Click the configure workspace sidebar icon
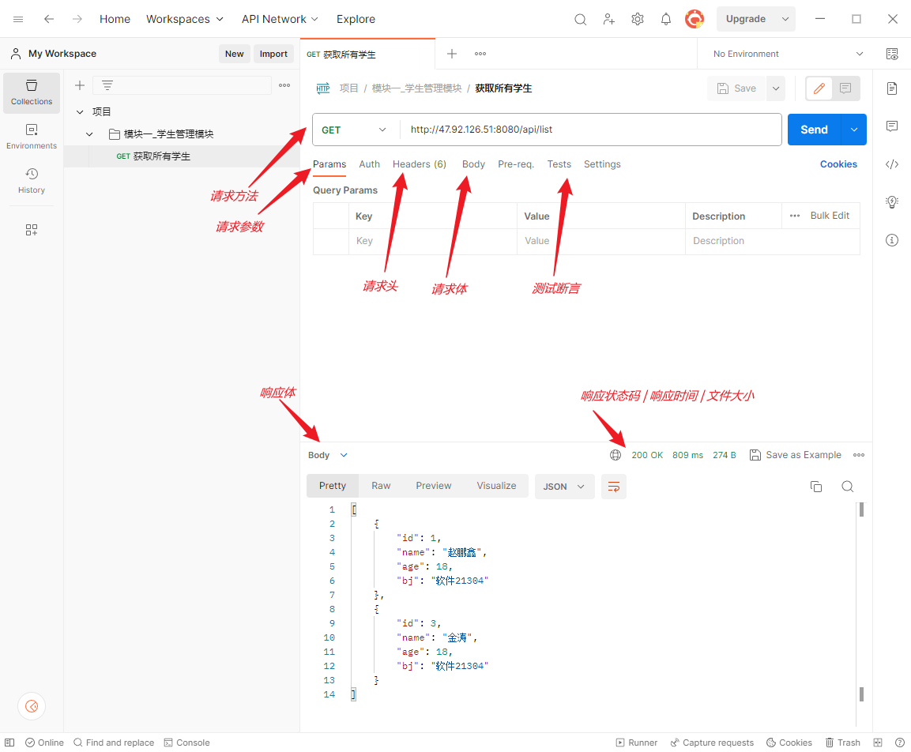Image resolution: width=911 pixels, height=752 pixels. click(32, 230)
